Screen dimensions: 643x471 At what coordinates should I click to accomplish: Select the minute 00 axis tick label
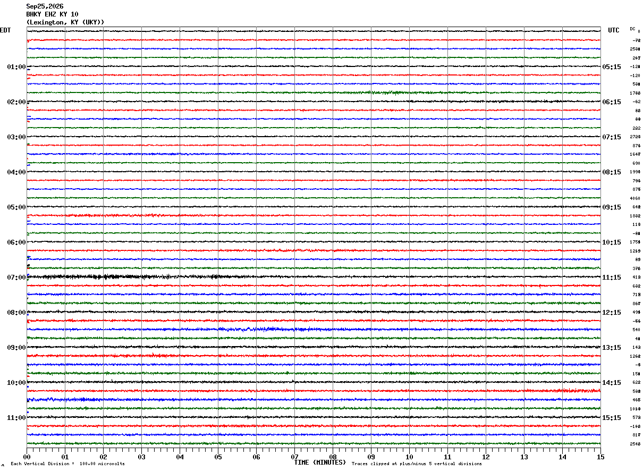tap(27, 457)
